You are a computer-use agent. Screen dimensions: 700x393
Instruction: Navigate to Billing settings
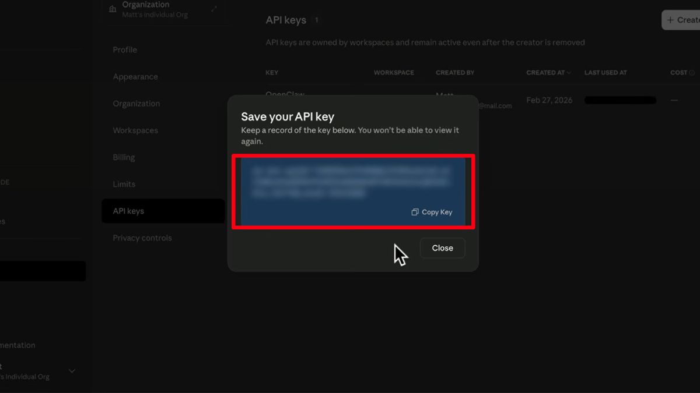[124, 157]
